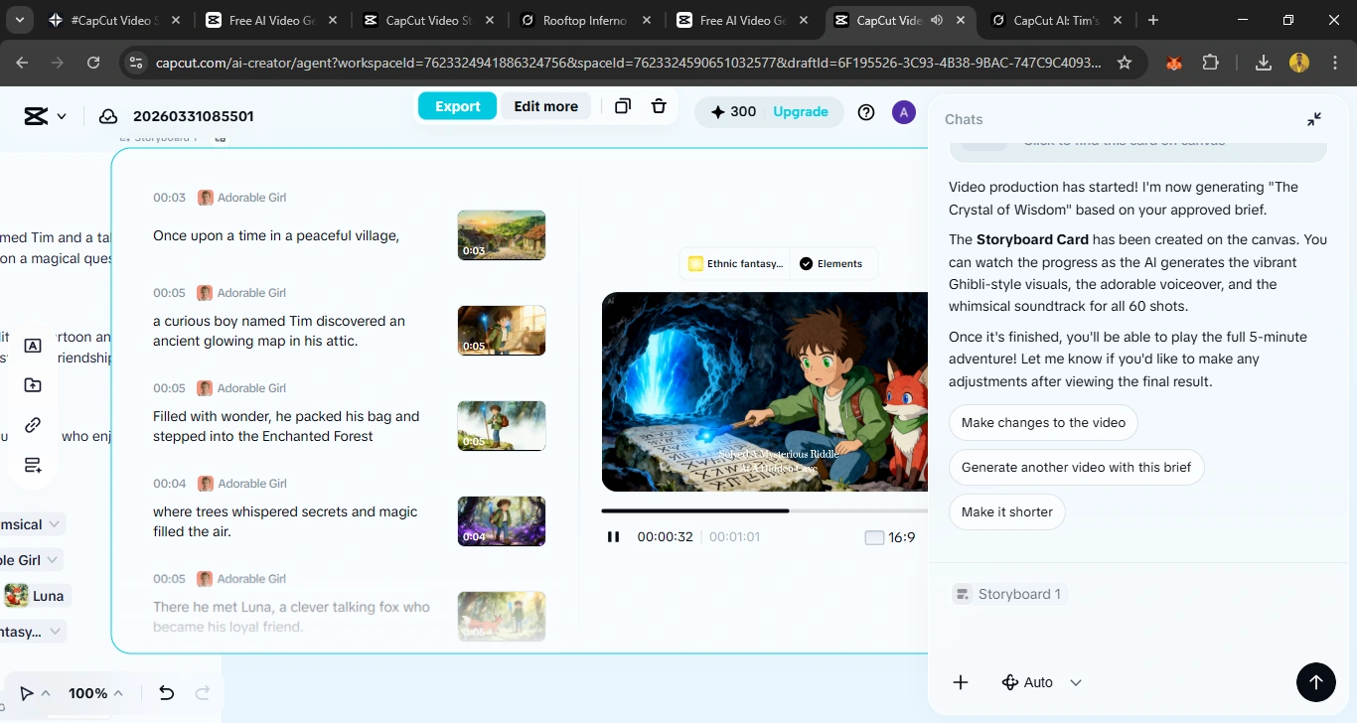Open thumbnail for the Enchanted Forest scene
The image size is (1357, 723).
(x=502, y=426)
